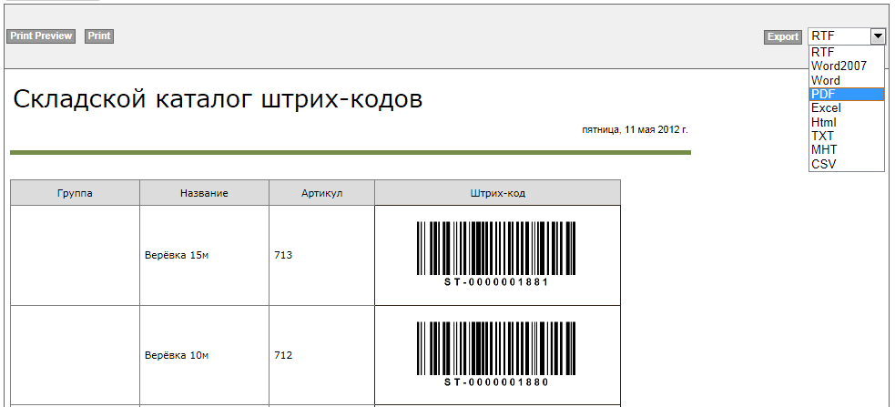This screenshot has height=407, width=895.
Task: Click the Штрих-код column header
Action: point(497,193)
